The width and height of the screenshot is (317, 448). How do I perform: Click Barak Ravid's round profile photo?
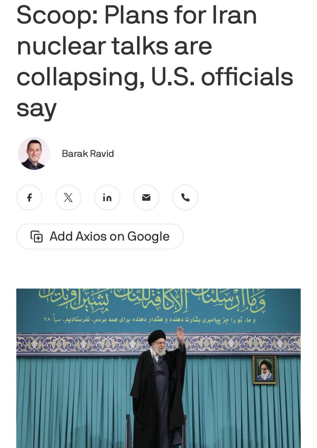click(x=34, y=154)
